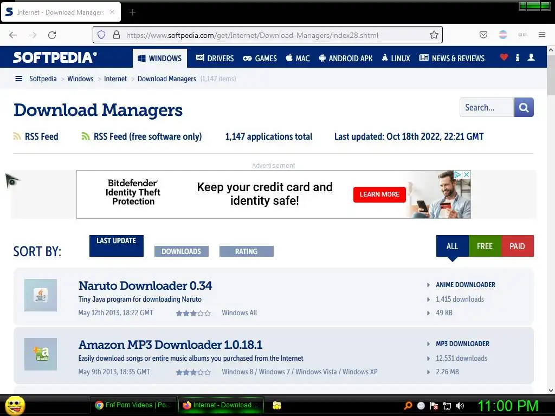Image resolution: width=555 pixels, height=416 pixels.
Task: Click the Naruto Downloader star rating
Action: point(193,313)
